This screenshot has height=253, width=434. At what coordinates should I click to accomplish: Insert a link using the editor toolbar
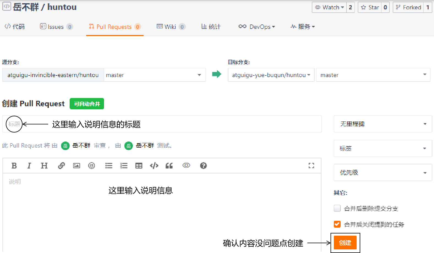point(61,165)
